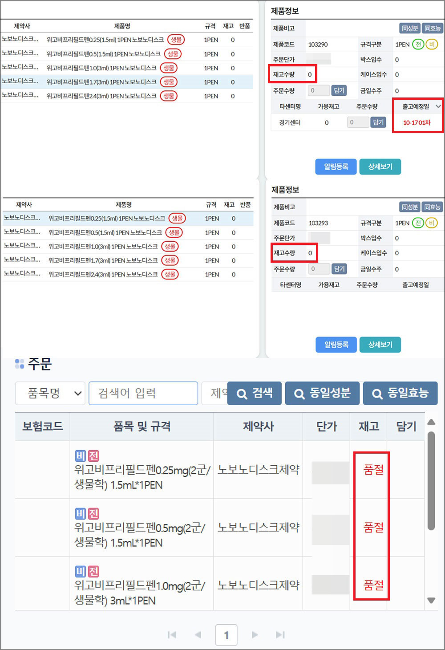445x650 pixels.
Task: Click the 품목 및 규격 column header
Action: click(142, 427)
